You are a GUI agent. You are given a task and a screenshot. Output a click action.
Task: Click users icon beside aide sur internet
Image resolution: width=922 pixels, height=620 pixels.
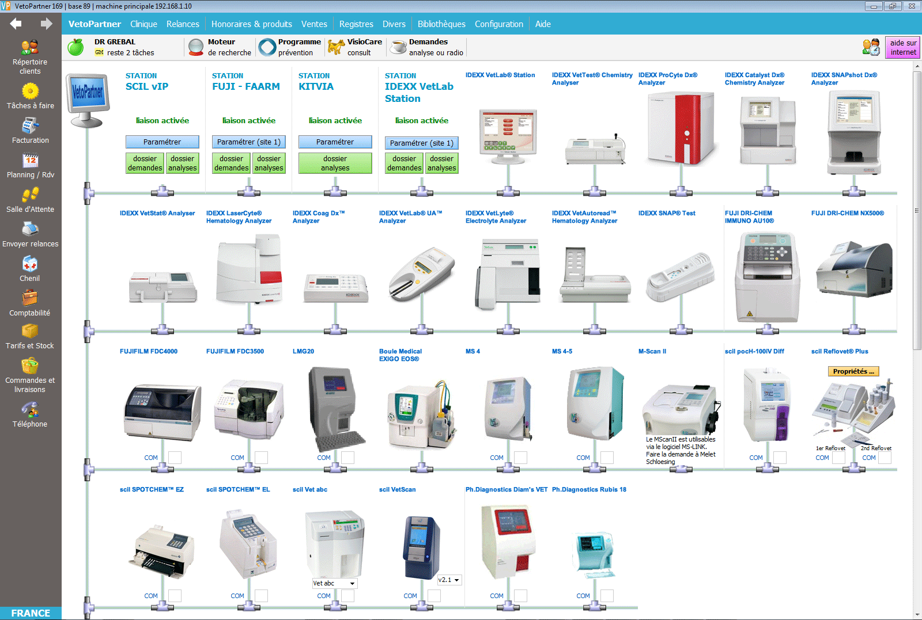871,47
